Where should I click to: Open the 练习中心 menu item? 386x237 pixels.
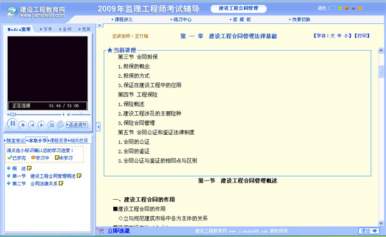coord(181,20)
